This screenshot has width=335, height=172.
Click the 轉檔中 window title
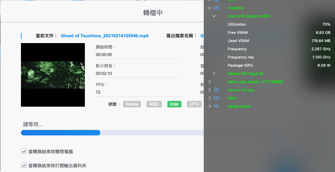click(153, 13)
